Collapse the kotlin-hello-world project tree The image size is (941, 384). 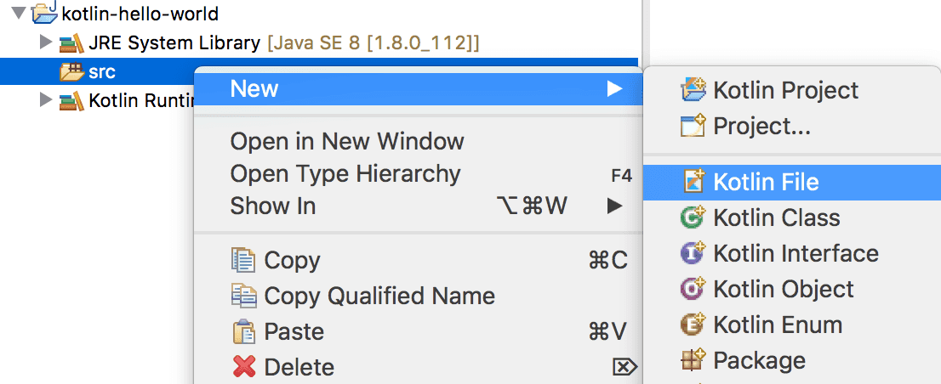click(19, 12)
